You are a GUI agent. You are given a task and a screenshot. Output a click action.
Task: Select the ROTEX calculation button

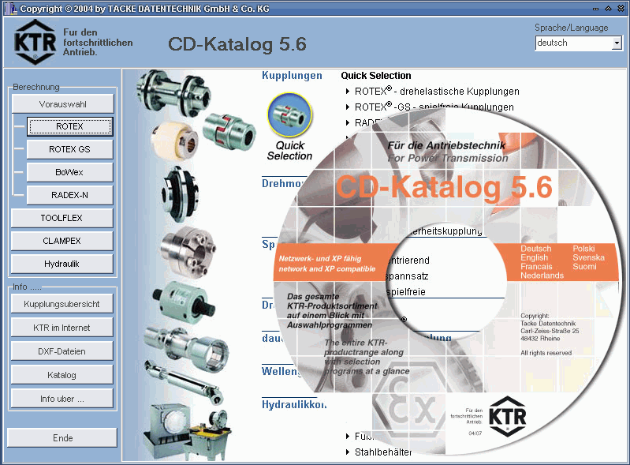pos(70,126)
